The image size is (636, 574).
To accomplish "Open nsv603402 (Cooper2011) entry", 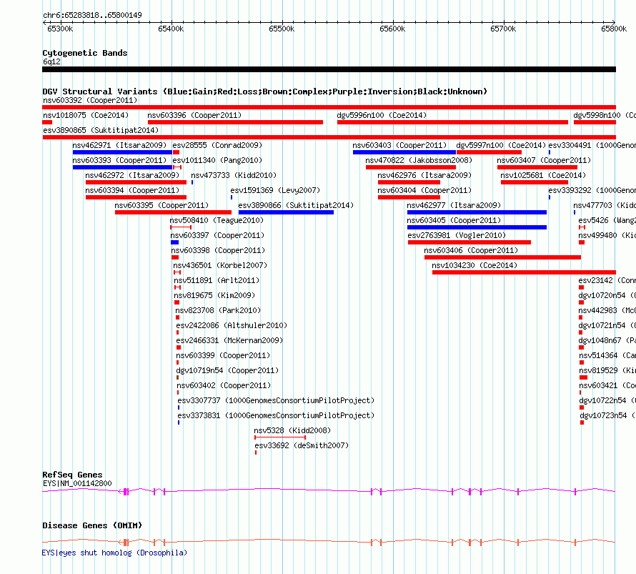I will coord(224,385).
